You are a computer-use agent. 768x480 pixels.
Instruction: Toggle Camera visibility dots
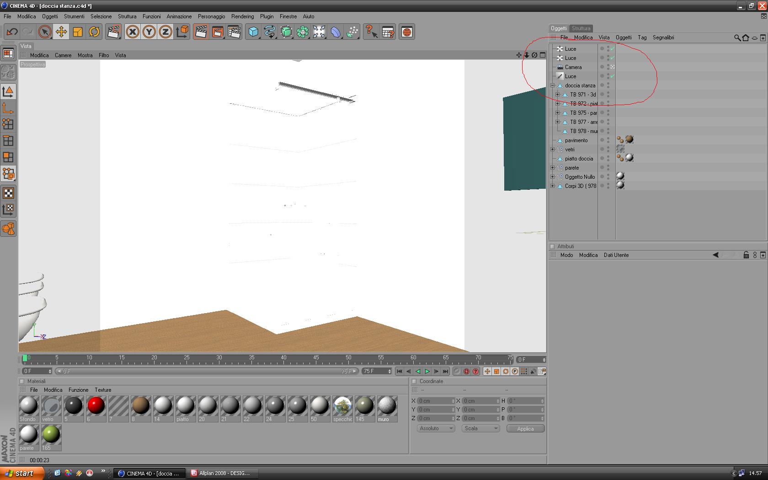click(608, 67)
